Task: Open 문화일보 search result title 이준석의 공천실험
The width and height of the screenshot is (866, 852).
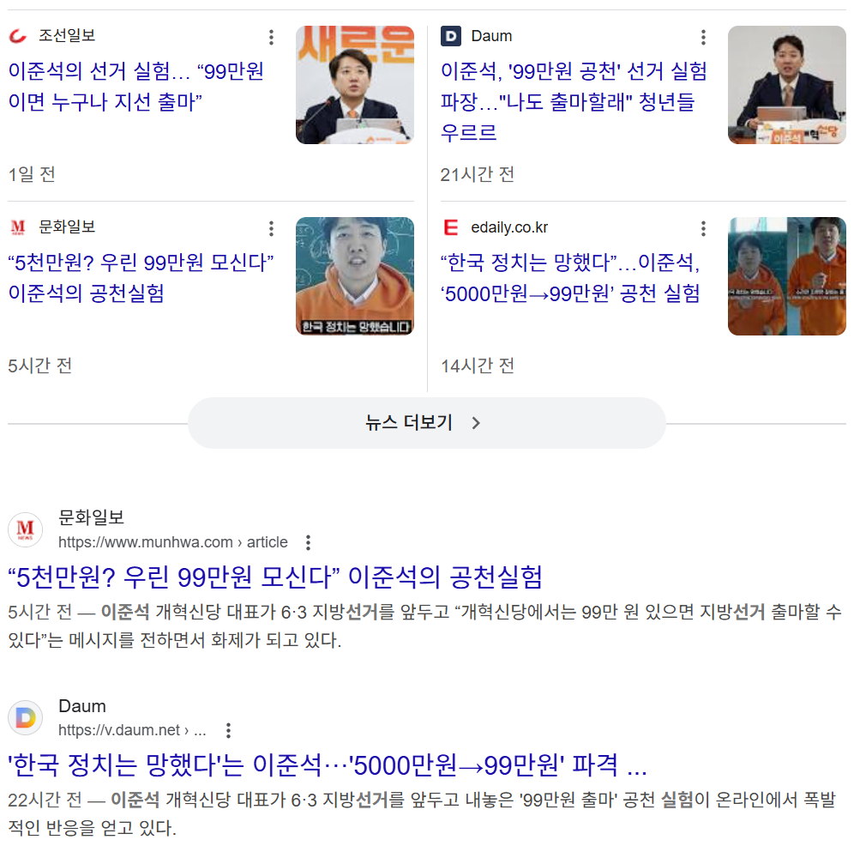Action: point(275,577)
